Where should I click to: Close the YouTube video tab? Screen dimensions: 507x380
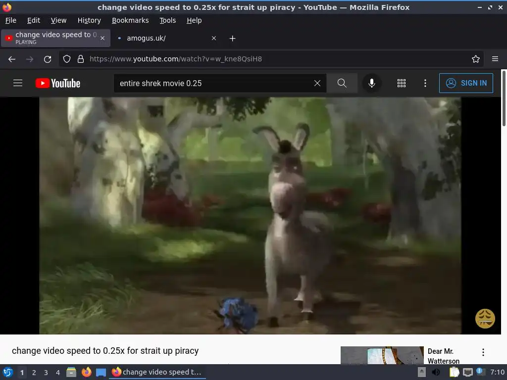[x=102, y=38]
